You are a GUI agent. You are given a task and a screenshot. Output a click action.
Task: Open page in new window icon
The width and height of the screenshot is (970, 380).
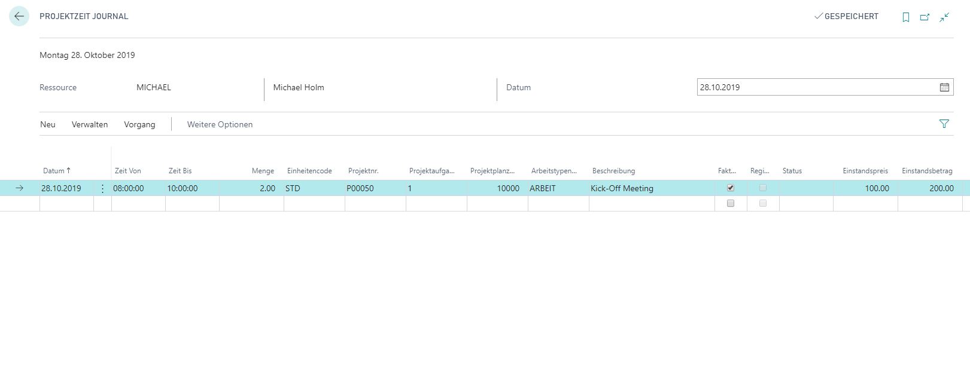tap(925, 17)
